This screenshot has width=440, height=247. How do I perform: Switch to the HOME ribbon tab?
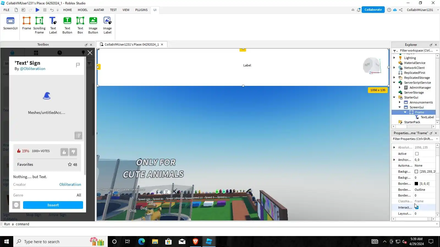[x=67, y=10]
